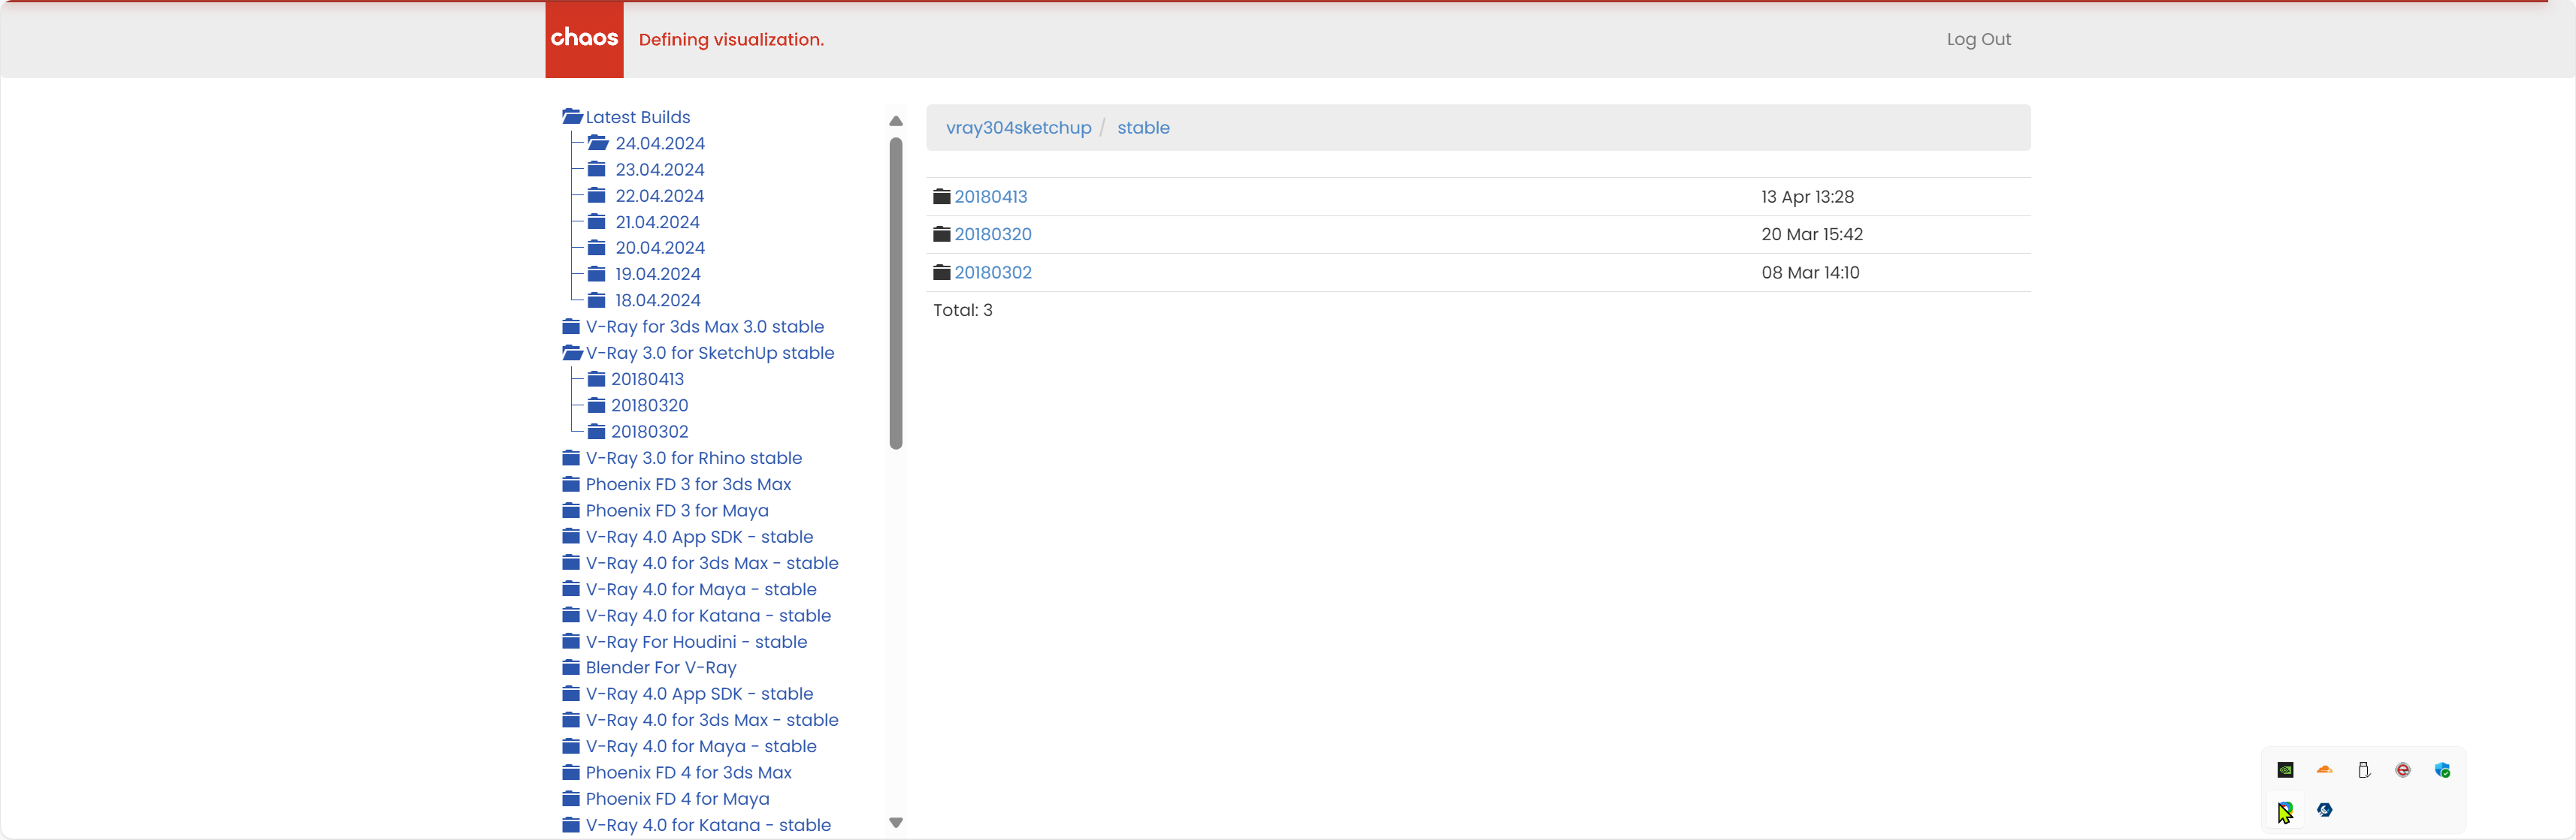This screenshot has width=2576, height=840.
Task: Click the '13 Apr 13:28' date cell
Action: [x=1807, y=197]
